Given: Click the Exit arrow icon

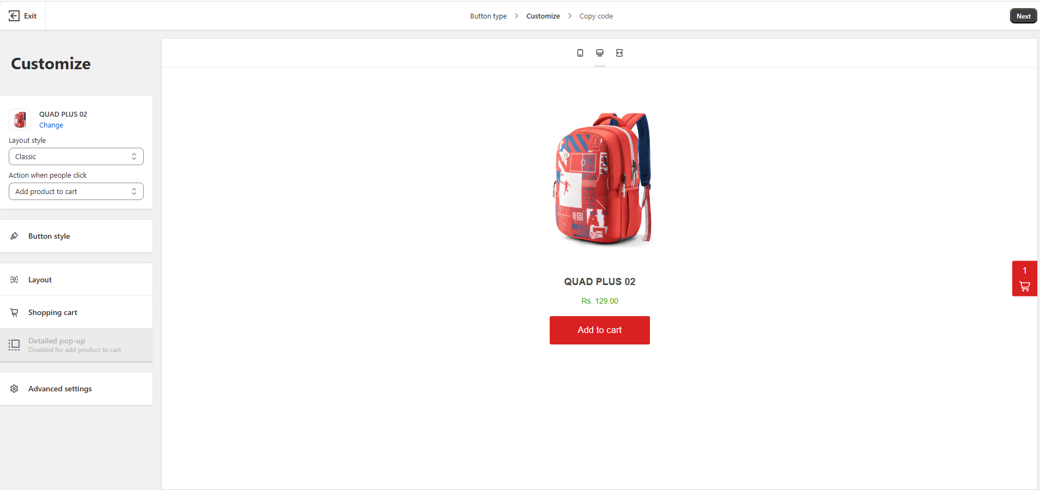Looking at the screenshot, I should [14, 16].
